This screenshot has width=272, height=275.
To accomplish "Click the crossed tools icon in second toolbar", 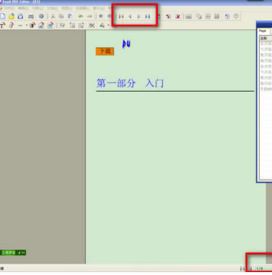I will [92, 25].
